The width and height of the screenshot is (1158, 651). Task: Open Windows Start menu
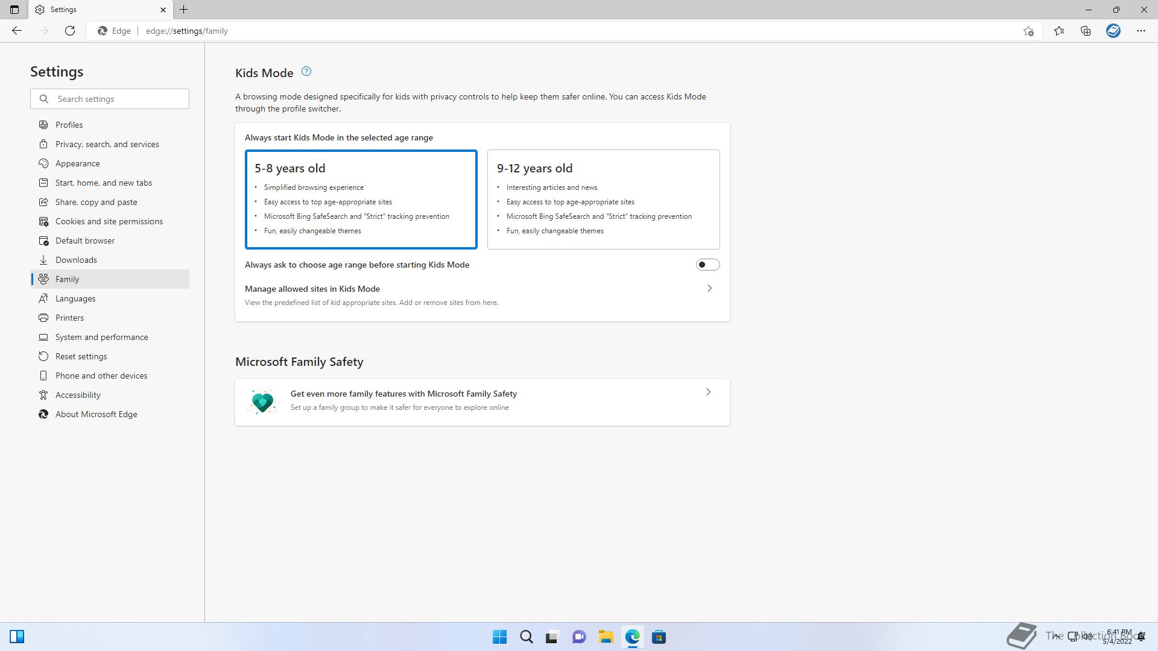pyautogui.click(x=499, y=637)
